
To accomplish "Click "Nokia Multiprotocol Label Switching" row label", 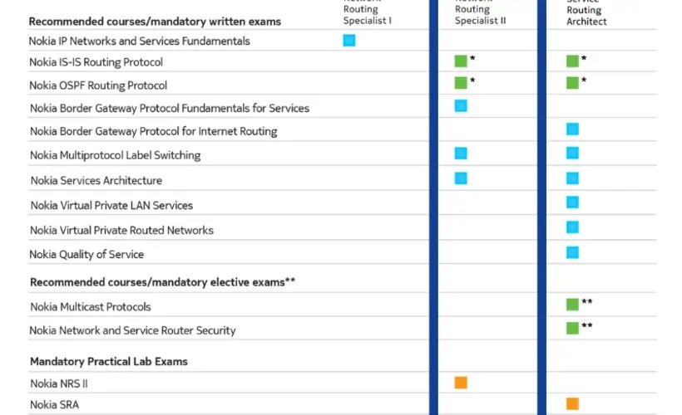I will pos(116,155).
